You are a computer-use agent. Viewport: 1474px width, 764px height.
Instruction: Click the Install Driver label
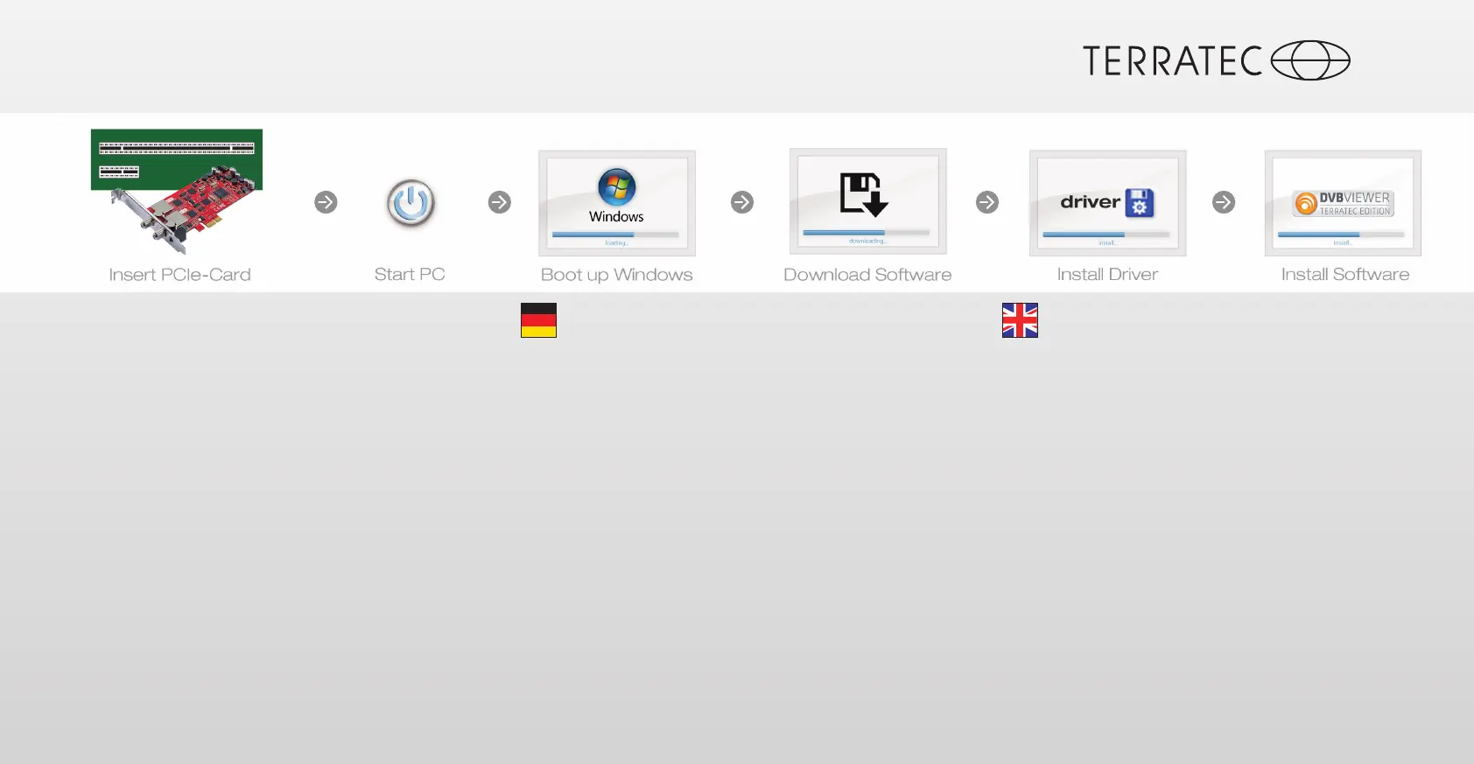[1107, 275]
